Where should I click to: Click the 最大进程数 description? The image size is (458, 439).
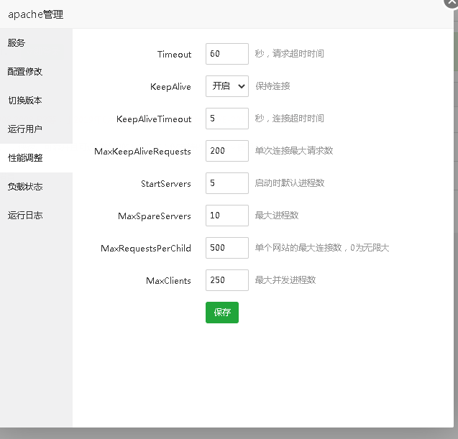pyautogui.click(x=277, y=216)
